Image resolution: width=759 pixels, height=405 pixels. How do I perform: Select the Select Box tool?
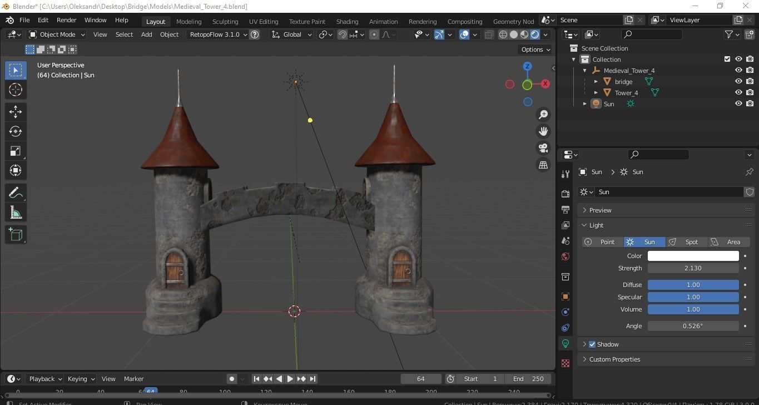click(x=16, y=70)
